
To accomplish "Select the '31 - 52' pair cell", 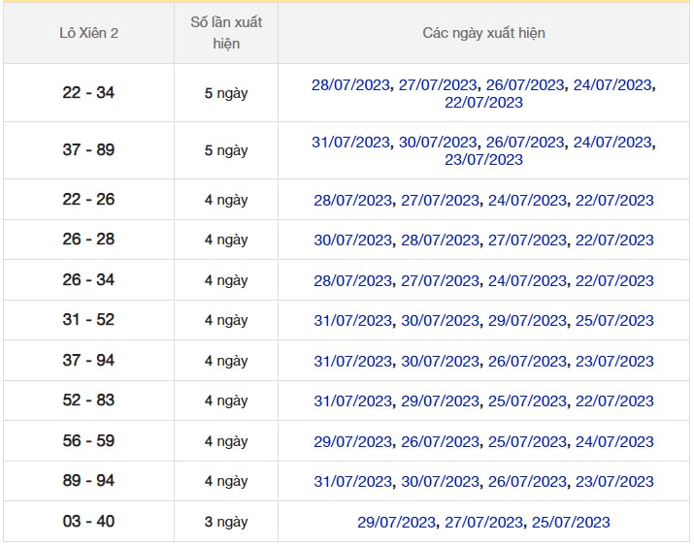I will (x=88, y=320).
